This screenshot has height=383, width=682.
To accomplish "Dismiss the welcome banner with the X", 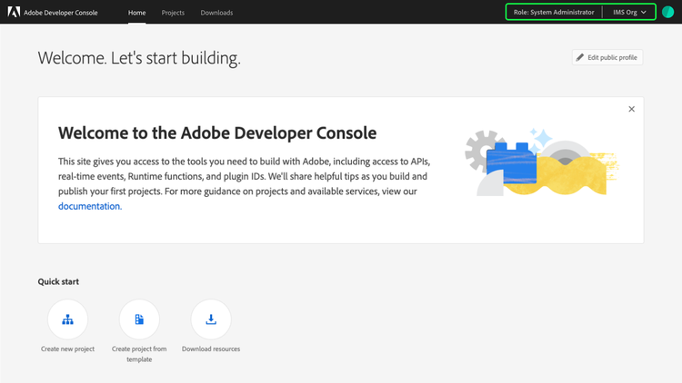I will pos(631,110).
